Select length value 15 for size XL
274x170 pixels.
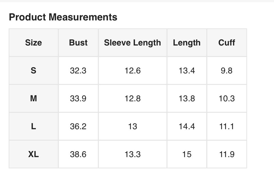click(x=187, y=154)
